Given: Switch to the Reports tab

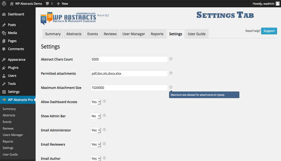Looking at the screenshot, I should click(x=157, y=34).
